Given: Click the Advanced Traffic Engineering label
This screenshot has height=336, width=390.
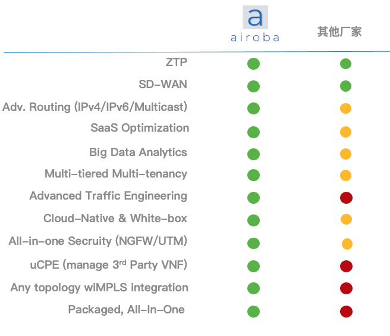Looking at the screenshot, I should pyautogui.click(x=108, y=196).
